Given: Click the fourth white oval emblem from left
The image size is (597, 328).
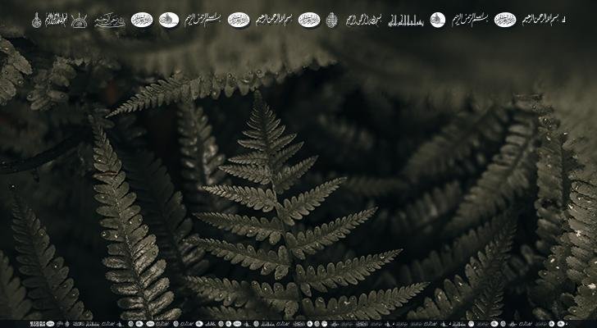Looking at the screenshot, I should point(309,20).
